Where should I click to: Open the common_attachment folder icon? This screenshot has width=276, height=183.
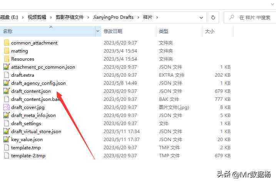click(x=7, y=43)
